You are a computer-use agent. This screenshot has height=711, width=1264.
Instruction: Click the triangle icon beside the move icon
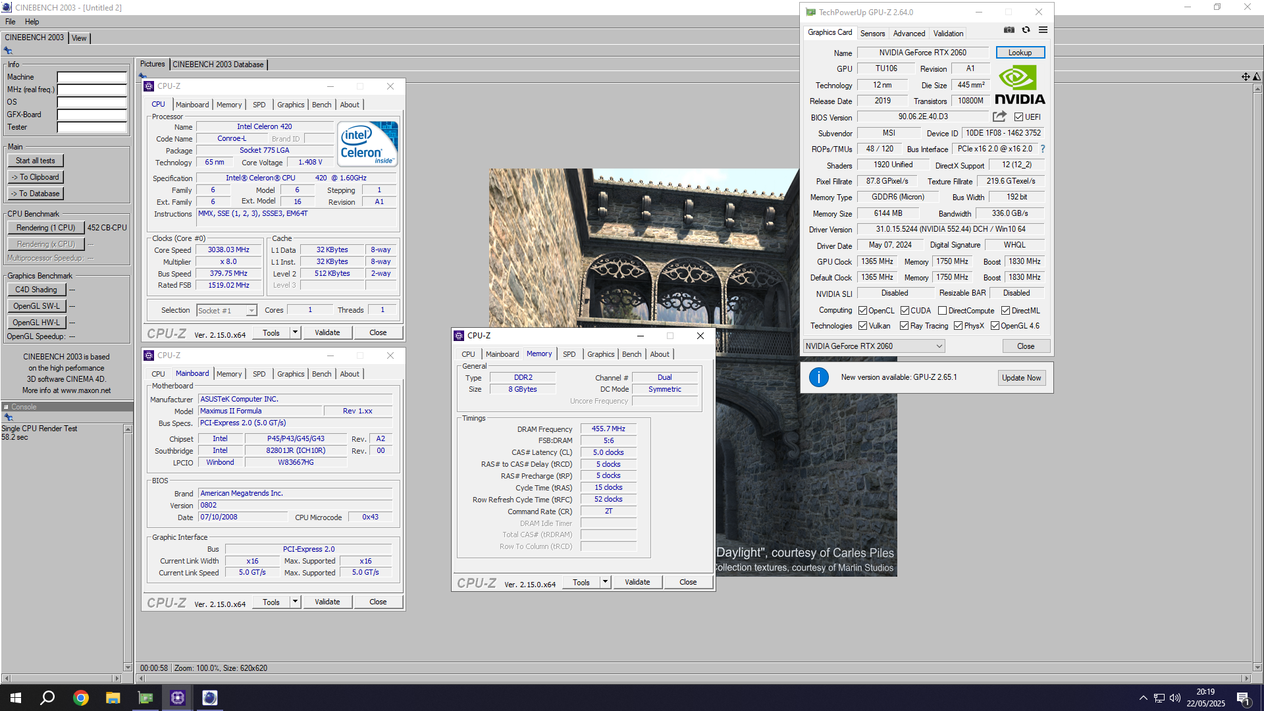[x=1257, y=77]
